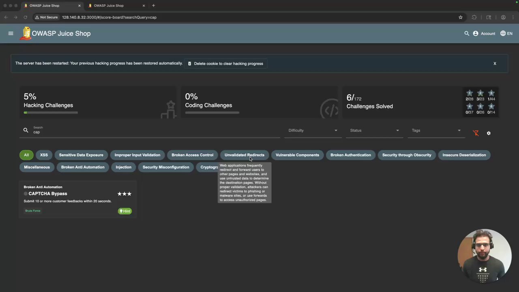Click the Not Secure site info chip
Viewport: 519px width, 292px height.
tap(46, 17)
